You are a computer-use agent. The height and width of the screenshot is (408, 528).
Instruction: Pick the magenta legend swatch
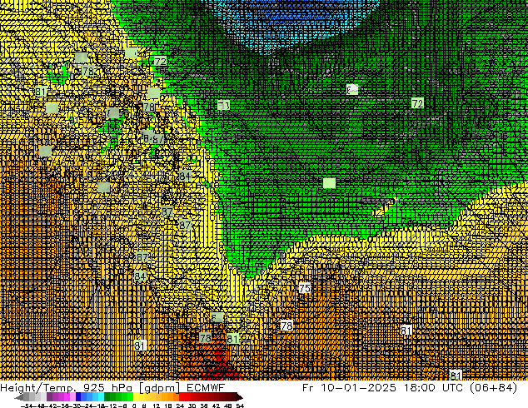[x=67, y=397]
